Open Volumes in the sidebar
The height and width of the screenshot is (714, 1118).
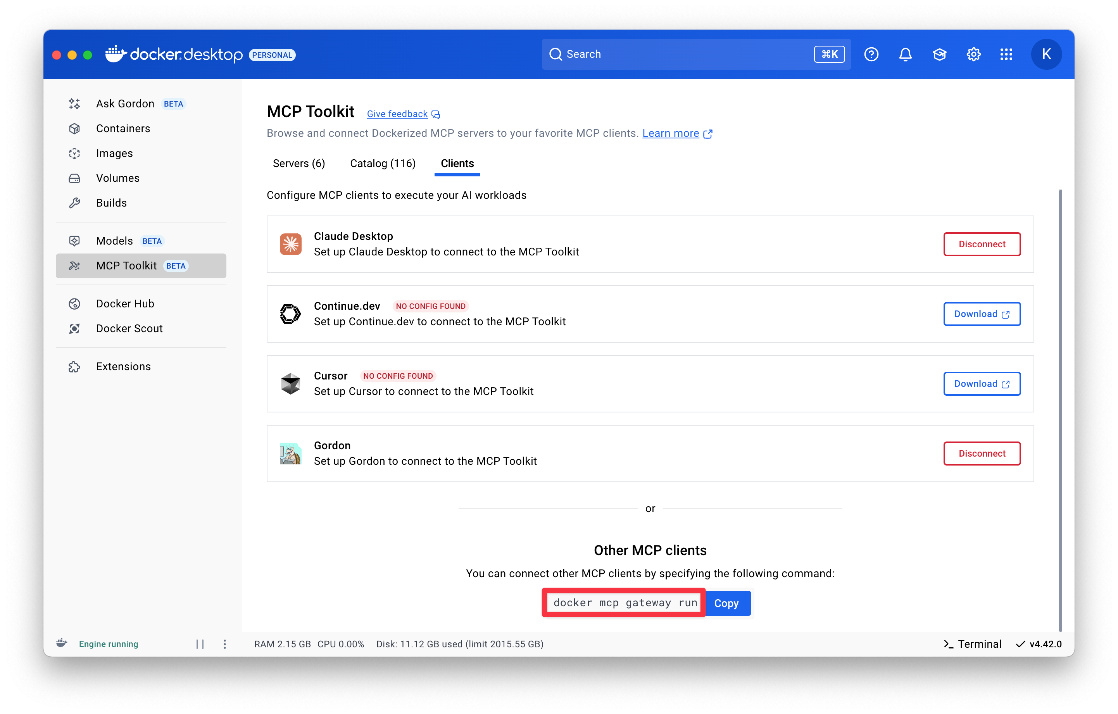click(141, 178)
